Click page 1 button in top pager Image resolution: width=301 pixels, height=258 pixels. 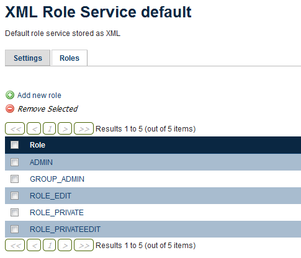tap(50, 128)
